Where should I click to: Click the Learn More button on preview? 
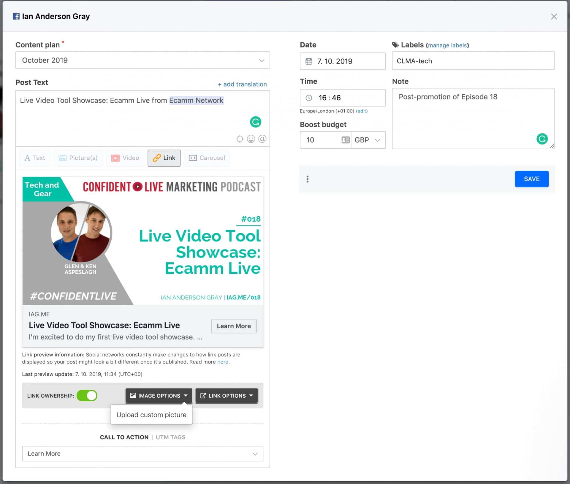click(233, 326)
